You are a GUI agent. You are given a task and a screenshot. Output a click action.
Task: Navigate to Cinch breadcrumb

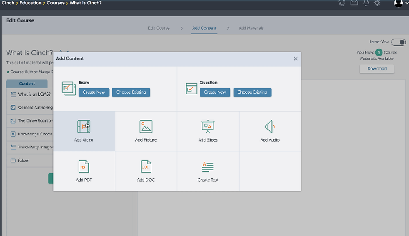pos(8,3)
